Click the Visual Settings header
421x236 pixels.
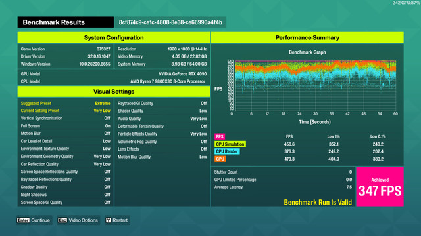114,92
